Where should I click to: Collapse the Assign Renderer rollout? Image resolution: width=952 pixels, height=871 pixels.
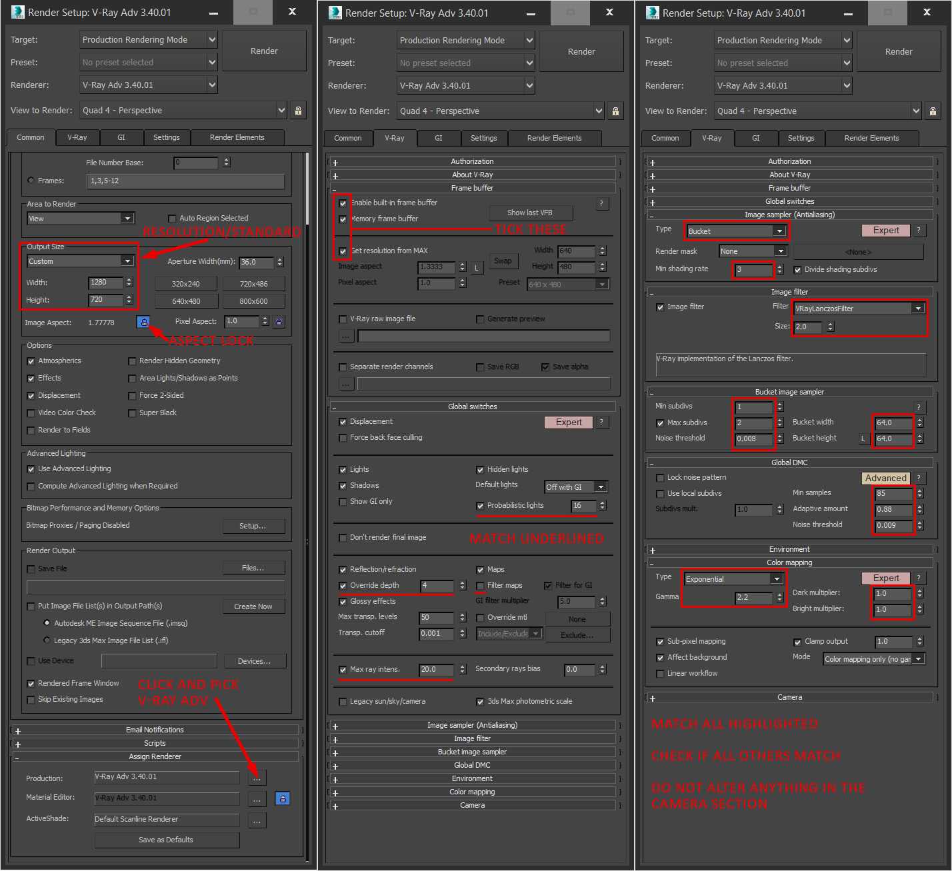point(155,756)
